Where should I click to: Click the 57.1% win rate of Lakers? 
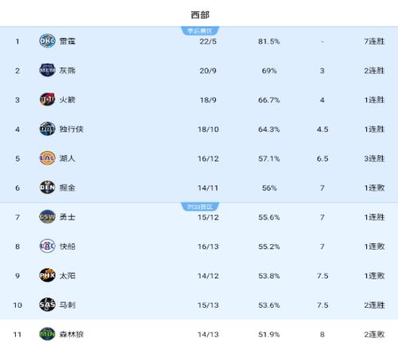(269, 158)
